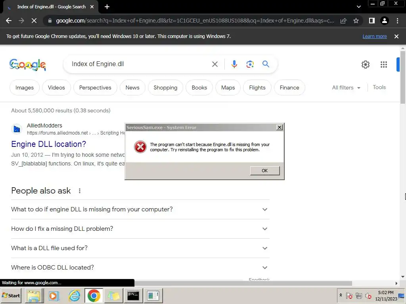Launch Windows Media Player from taskbar
The width and height of the screenshot is (406, 304).
54,295
